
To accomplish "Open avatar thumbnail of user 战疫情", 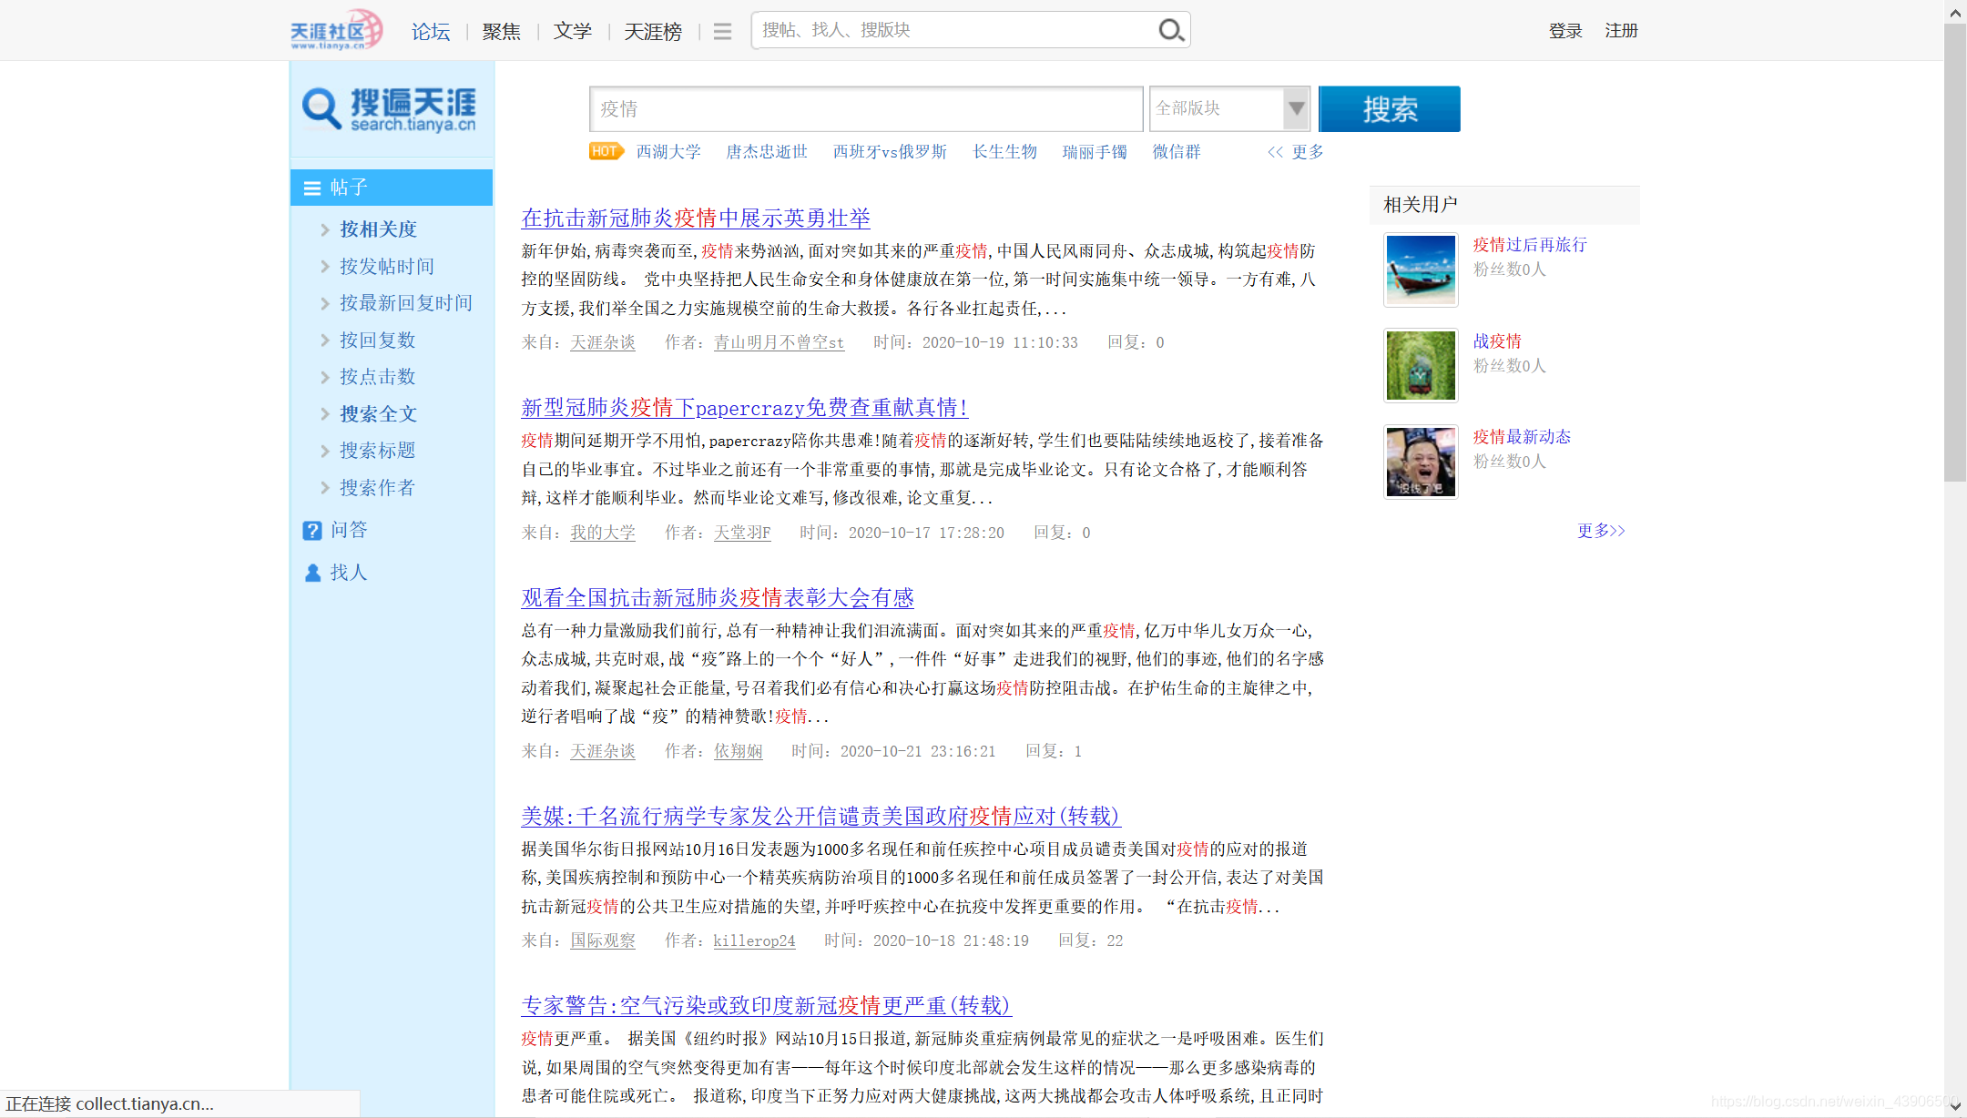I will [1420, 366].
